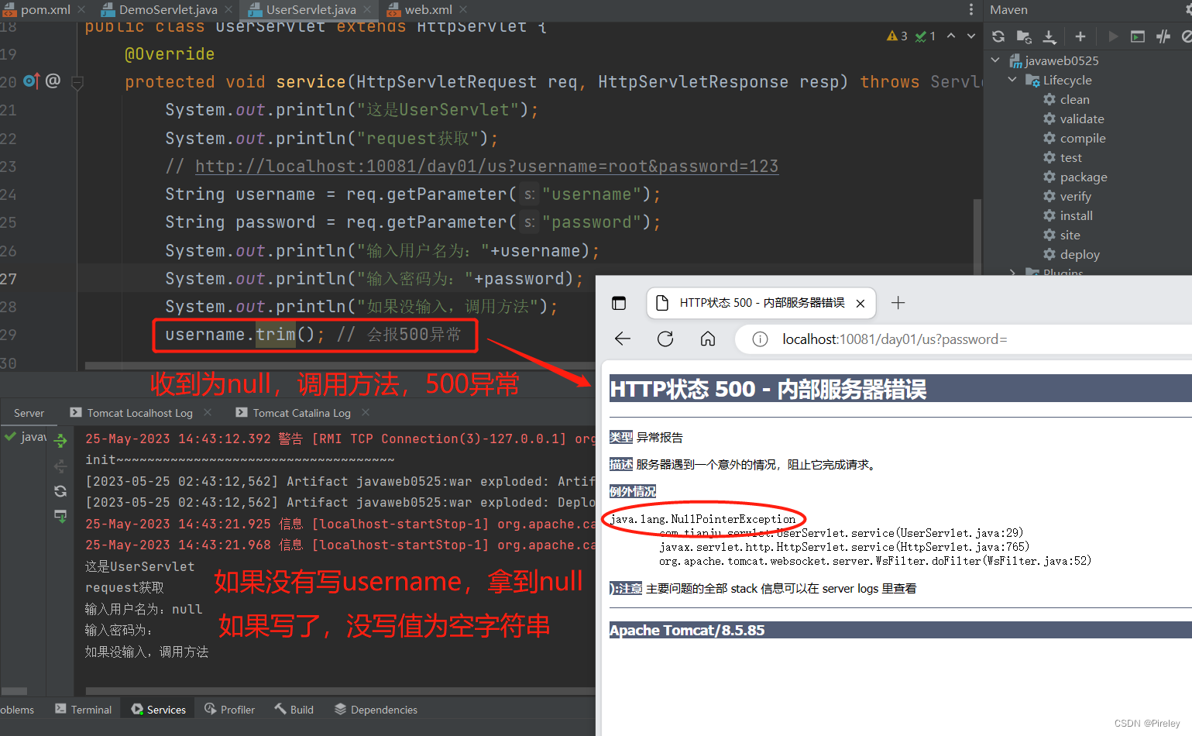Fold the service method at line 20
The image size is (1192, 736).
pyautogui.click(x=77, y=82)
